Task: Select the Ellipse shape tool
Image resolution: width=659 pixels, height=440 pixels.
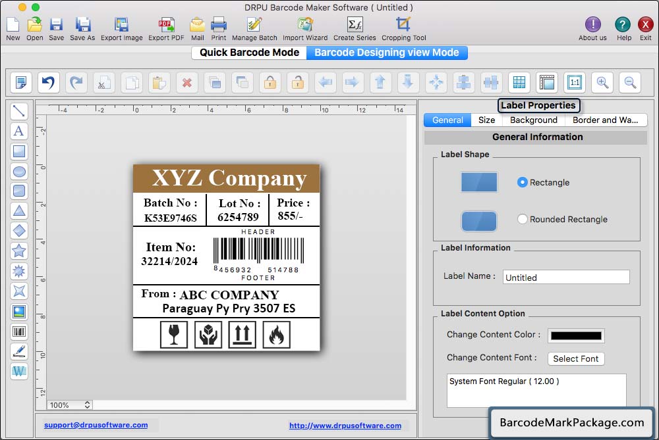Action: point(19,172)
